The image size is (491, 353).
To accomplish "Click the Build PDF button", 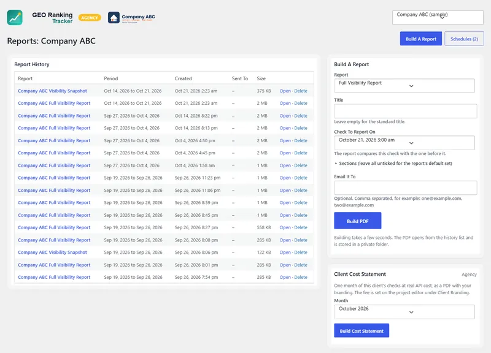I will point(358,221).
